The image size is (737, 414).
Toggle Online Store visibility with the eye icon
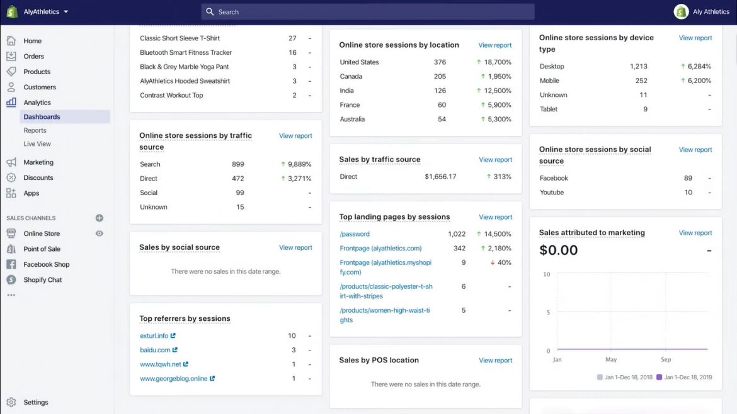[x=100, y=233]
